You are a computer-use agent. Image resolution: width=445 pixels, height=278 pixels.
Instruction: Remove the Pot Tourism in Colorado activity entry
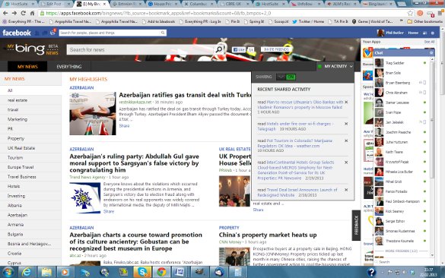pyautogui.click(x=346, y=141)
